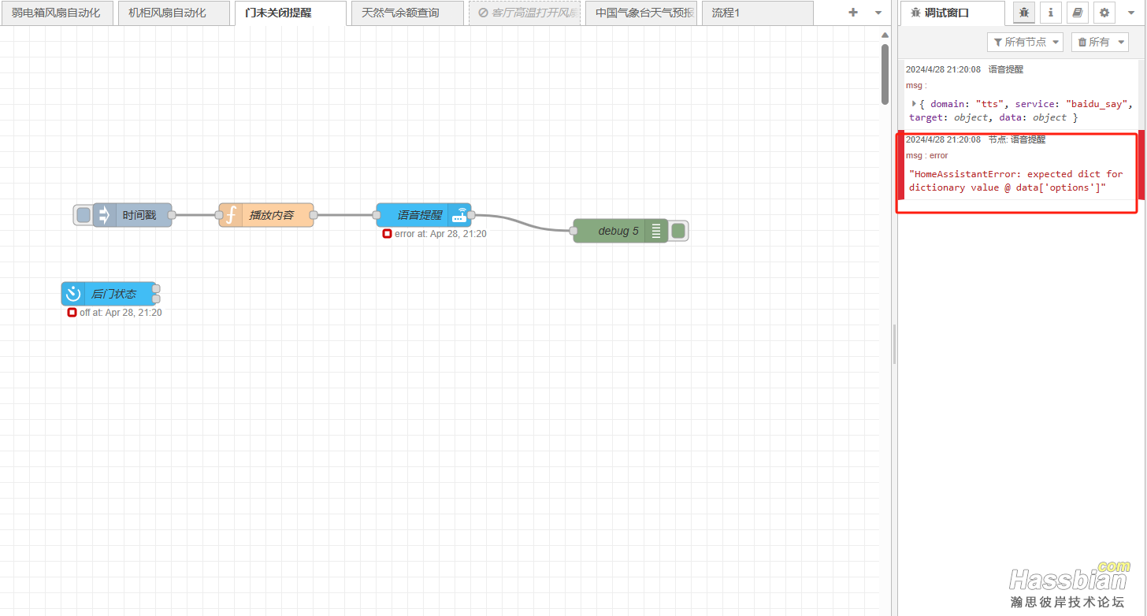Expand the tts baidu_say message object
The image size is (1147, 616).
914,104
